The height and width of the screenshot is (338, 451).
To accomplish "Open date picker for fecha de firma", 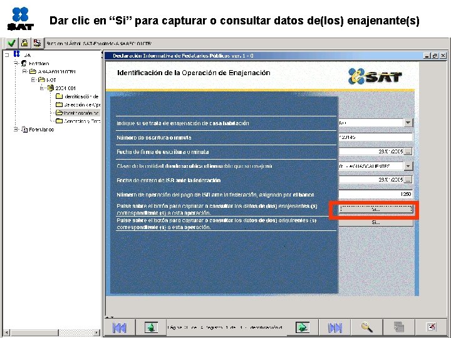I will point(408,151).
